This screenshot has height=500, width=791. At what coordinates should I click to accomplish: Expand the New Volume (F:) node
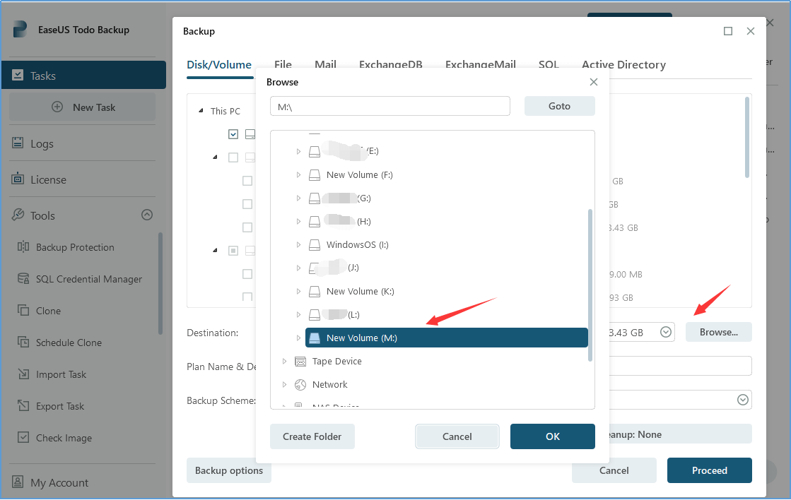[298, 175]
